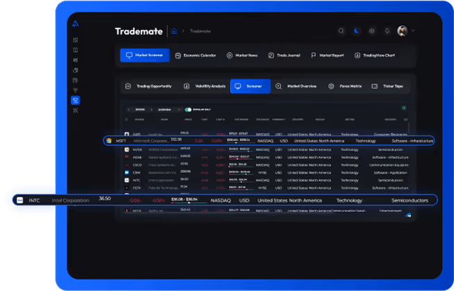The image size is (454, 291).
Task: Select the Volatility Analysis sub-tab
Action: point(205,87)
